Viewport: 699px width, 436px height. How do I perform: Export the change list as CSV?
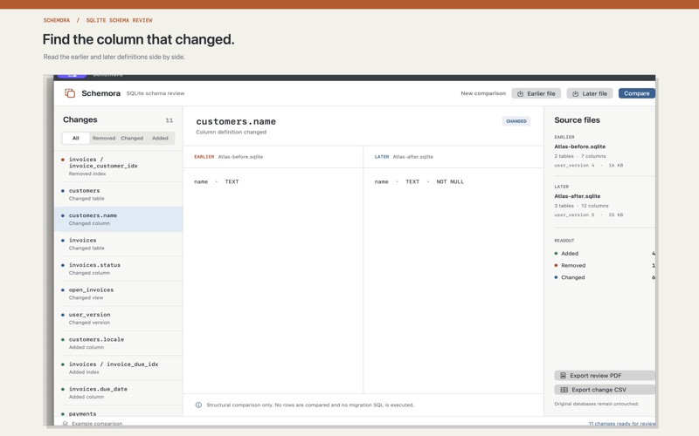point(605,390)
